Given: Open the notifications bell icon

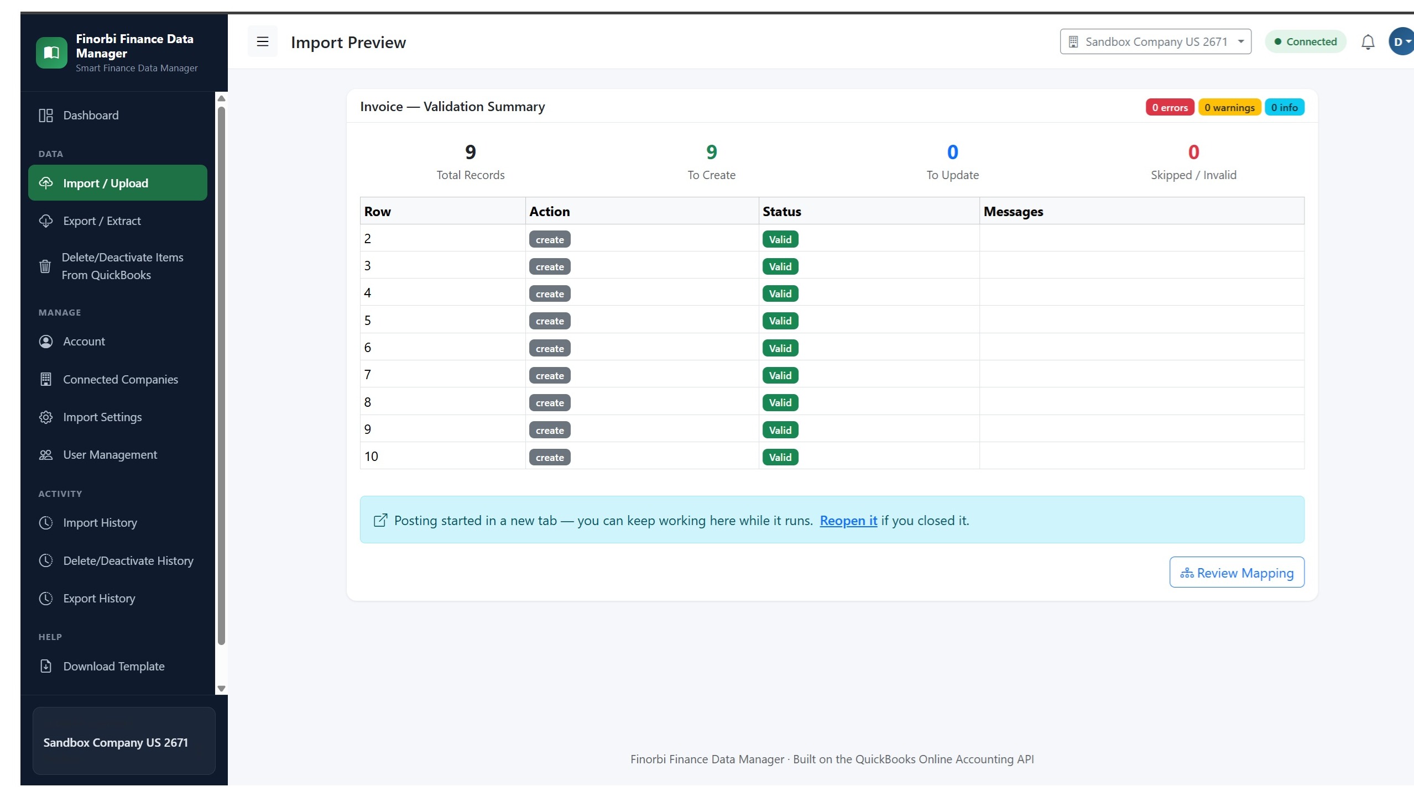Looking at the screenshot, I should pos(1368,42).
